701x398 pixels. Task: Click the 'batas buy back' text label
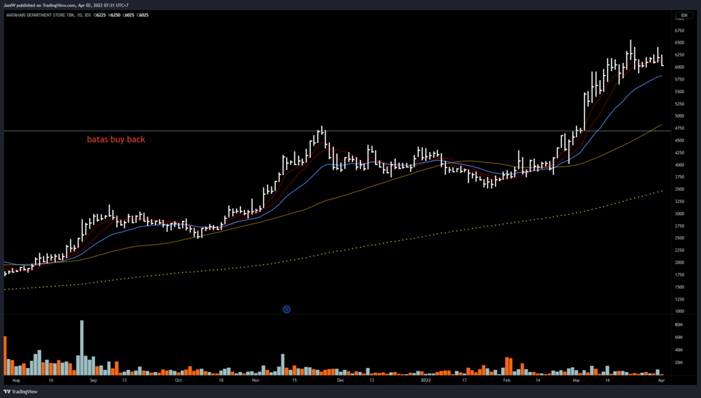point(115,140)
